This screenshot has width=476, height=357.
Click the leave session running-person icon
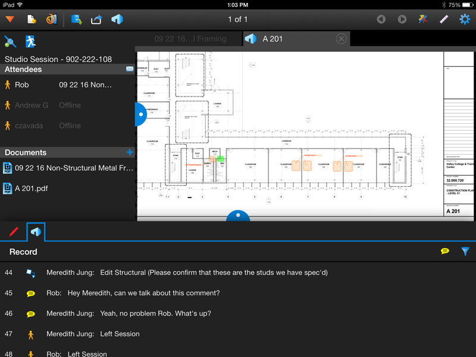(x=30, y=41)
